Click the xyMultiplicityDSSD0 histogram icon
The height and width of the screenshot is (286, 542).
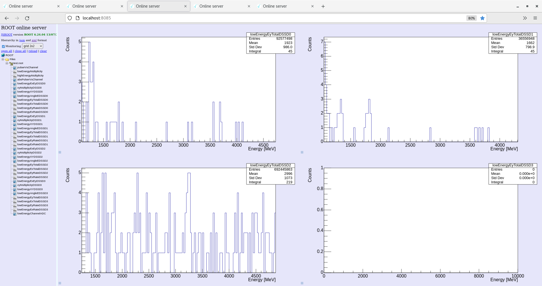click(x=15, y=87)
